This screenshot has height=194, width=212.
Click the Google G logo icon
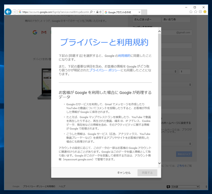pos(35,32)
